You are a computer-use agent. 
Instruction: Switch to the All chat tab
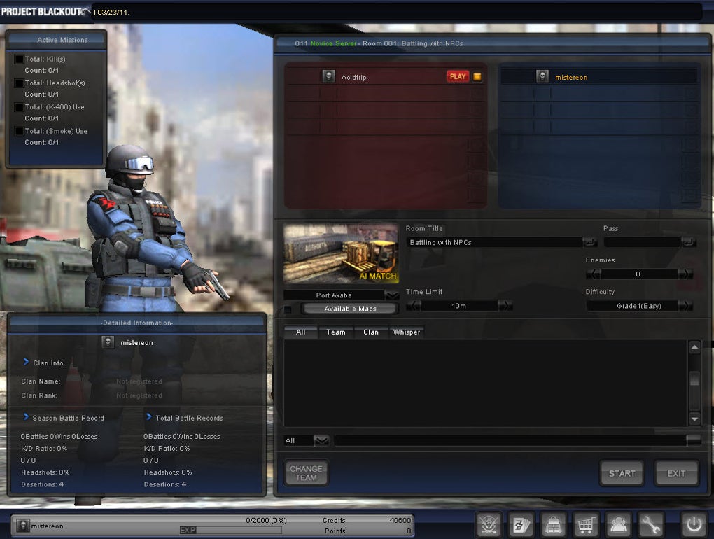300,332
